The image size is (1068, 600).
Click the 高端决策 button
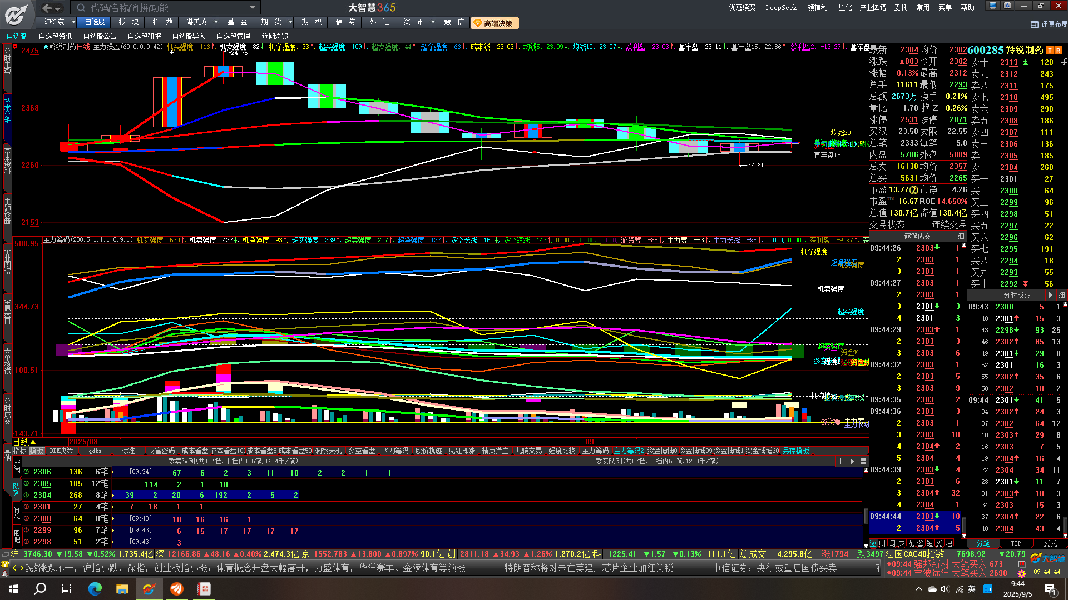tap(495, 23)
